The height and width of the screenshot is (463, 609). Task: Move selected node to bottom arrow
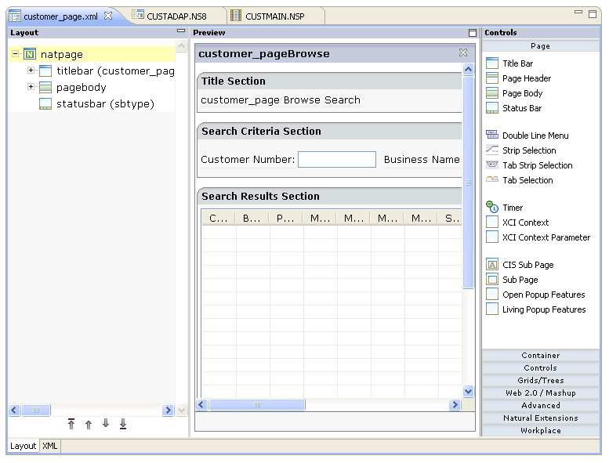click(123, 424)
